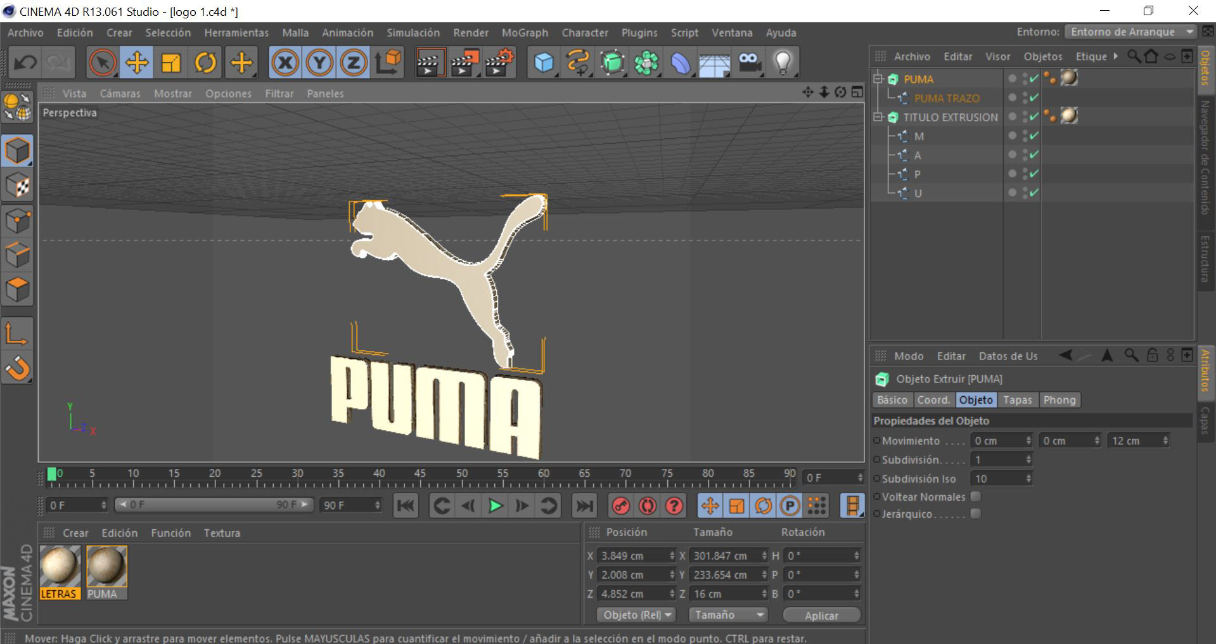Select the U object in tree
The width and height of the screenshot is (1216, 644).
pos(918,193)
